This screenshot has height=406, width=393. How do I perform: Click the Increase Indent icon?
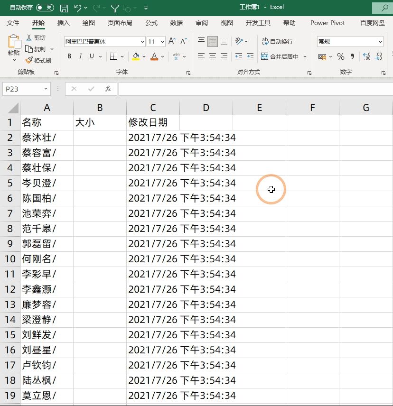coord(250,56)
